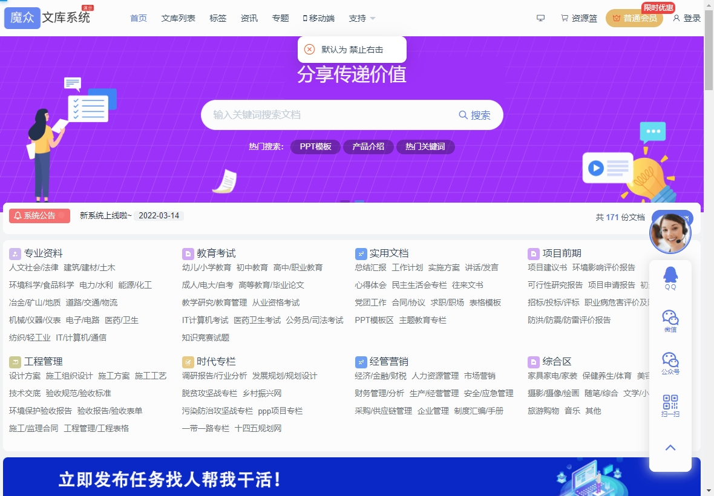Expand the 支持 dropdown menu
Viewport: 714px width, 496px height.
point(362,18)
